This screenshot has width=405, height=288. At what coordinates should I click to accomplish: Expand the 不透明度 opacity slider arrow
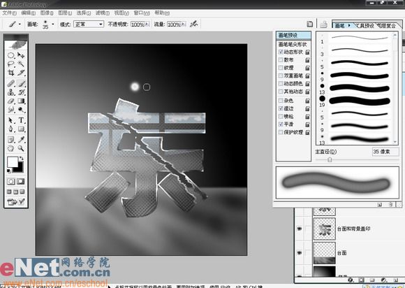[x=147, y=24]
